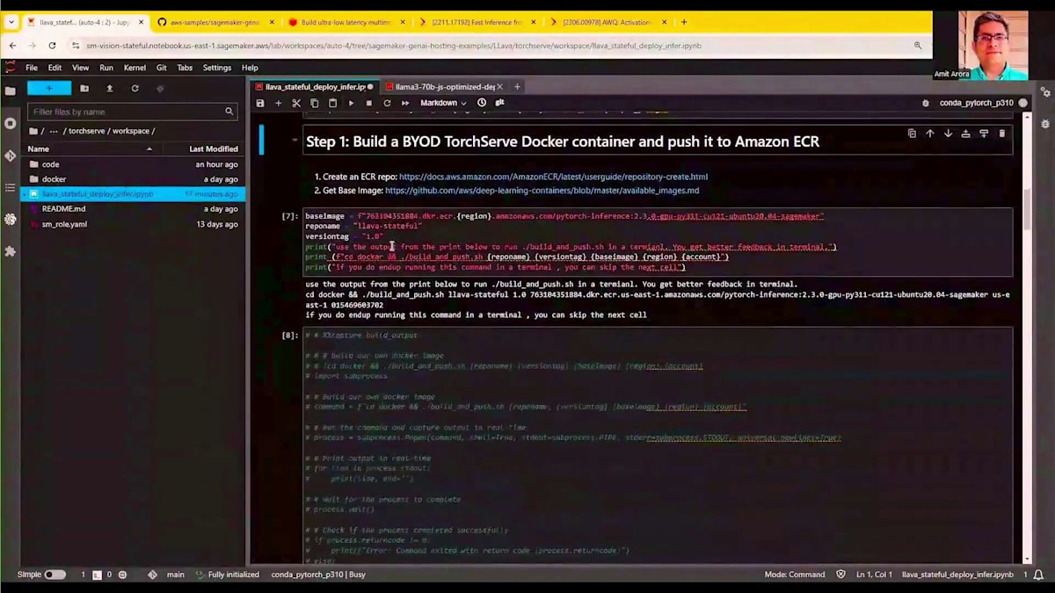1055x593 pixels.
Task: Select README.md in file browser
Action: pos(134,209)
